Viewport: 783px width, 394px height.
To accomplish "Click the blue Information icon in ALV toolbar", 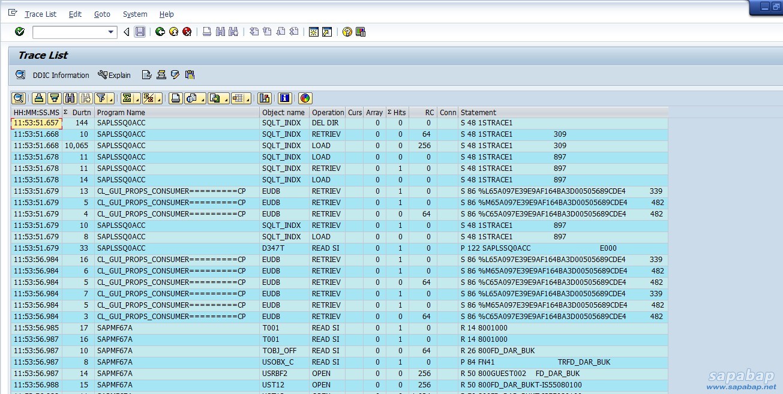I will [x=285, y=98].
